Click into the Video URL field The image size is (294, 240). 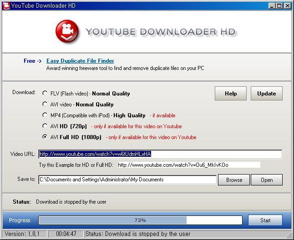click(x=160, y=154)
